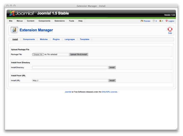Viewport: 183px width, 136px height.
Task: Expand the Content menu
Action: pyautogui.click(x=31, y=21)
